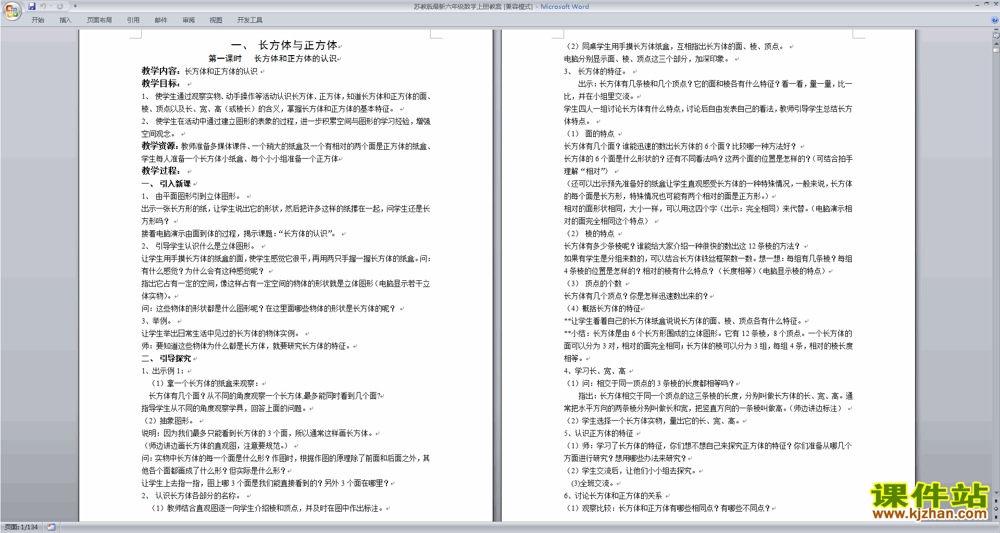Screen dimensions: 1000x533
Task: Undo last action in Quick Access Toolbar
Action: tap(43, 6)
